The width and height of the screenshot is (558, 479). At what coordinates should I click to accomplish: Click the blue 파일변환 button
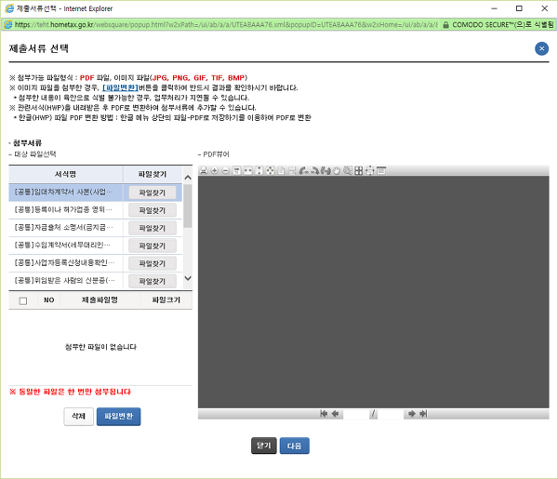118,416
